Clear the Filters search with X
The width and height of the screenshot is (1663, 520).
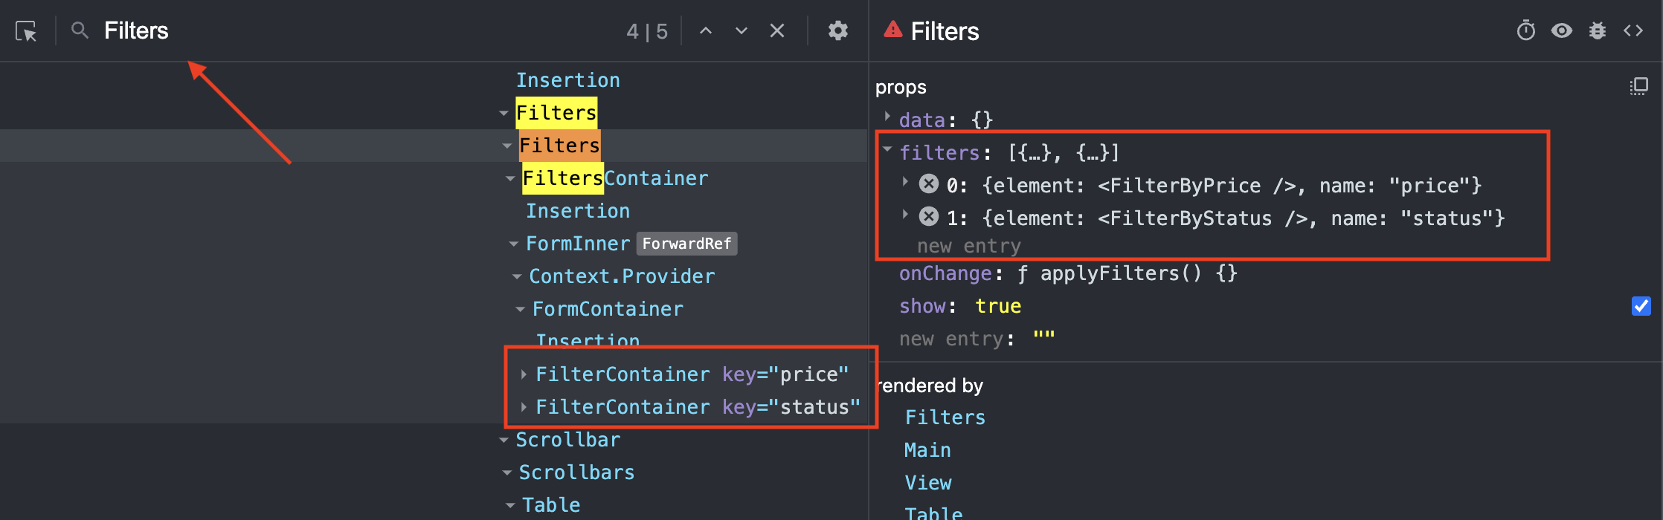click(776, 31)
